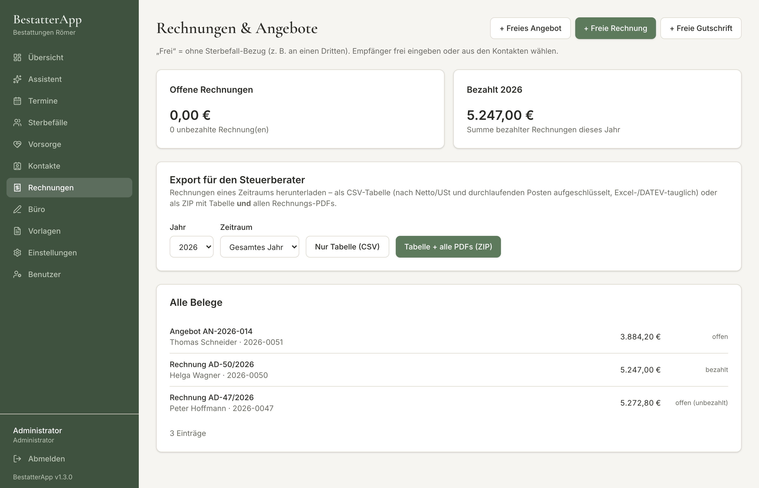The height and width of the screenshot is (488, 759).
Task: Click the + Freie Rechnung button
Action: (x=615, y=28)
